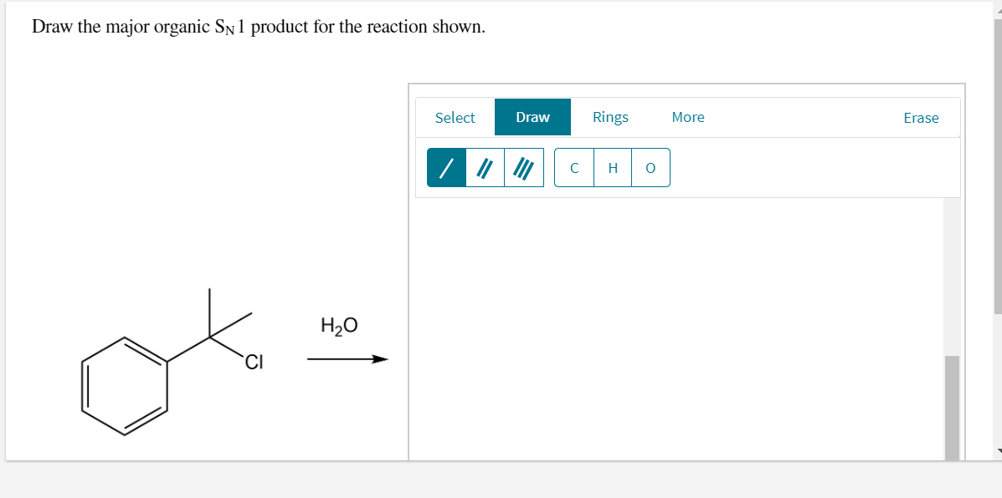The height and width of the screenshot is (498, 1002).
Task: Click Erase to remove drawn atoms
Action: (x=921, y=117)
